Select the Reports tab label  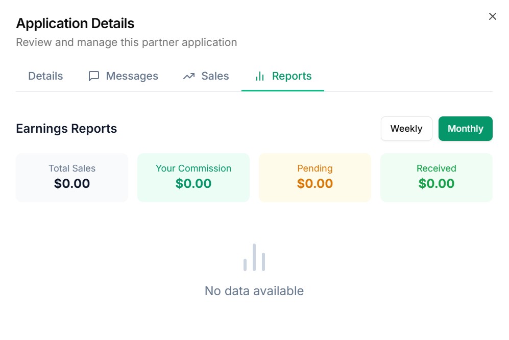coord(292,76)
